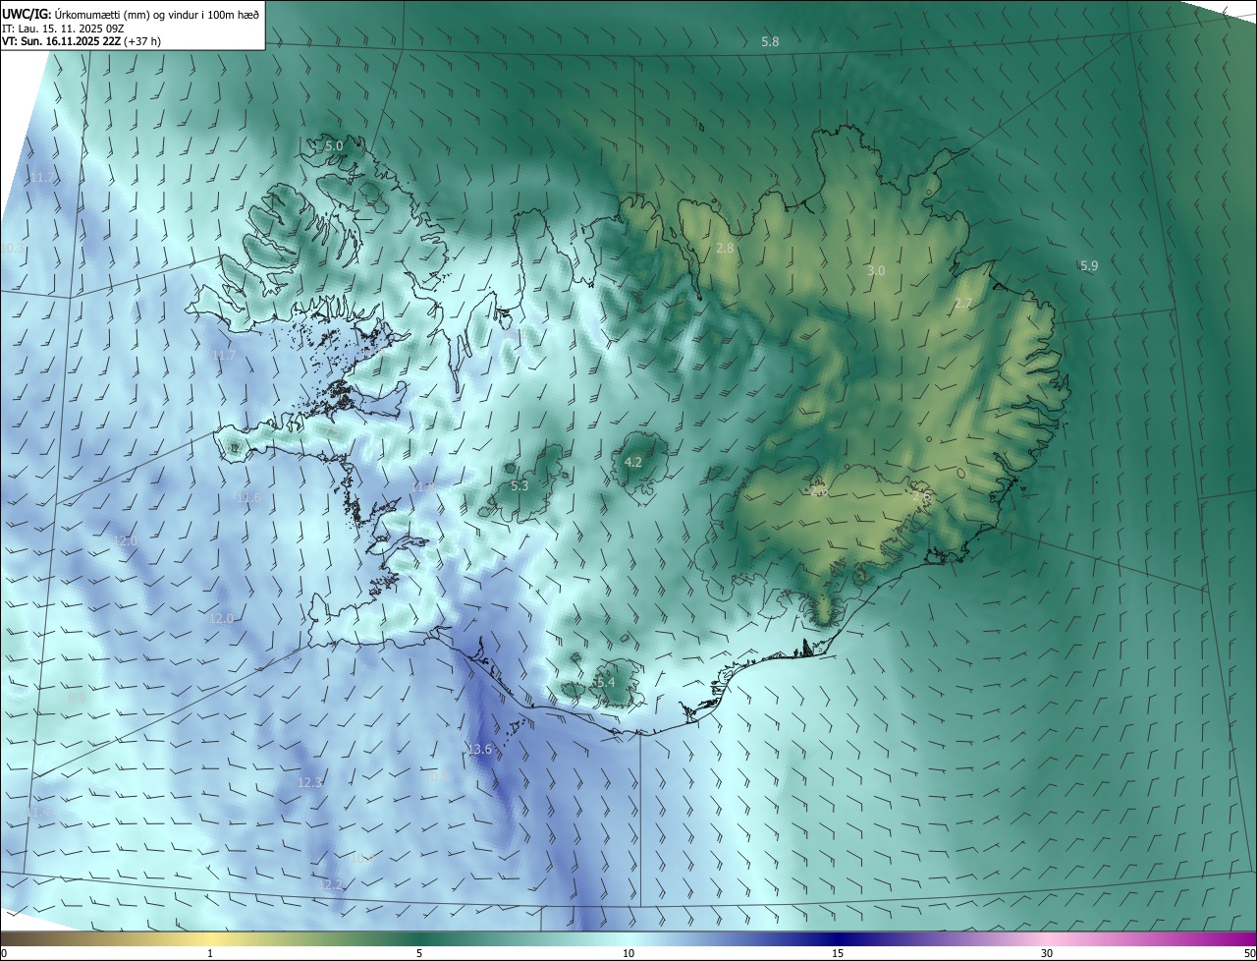Screen dimensions: 1257x961
Task: Click the colour scale tick label 0
Action: click(4, 953)
